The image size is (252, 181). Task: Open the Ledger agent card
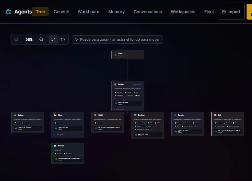(28, 122)
